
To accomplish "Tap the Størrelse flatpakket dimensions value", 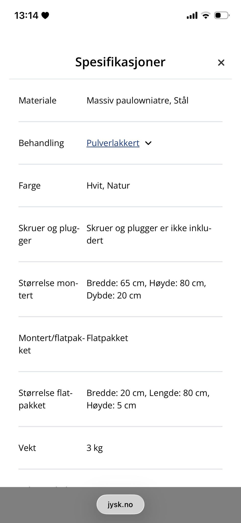I will pos(148,399).
